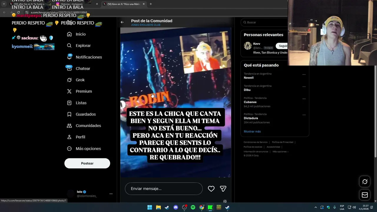Open site information icon in address bar
This screenshot has height=212, width=377.
pos(27,12)
